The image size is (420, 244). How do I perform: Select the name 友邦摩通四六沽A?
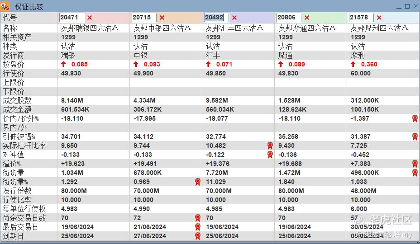pyautogui.click(x=307, y=28)
